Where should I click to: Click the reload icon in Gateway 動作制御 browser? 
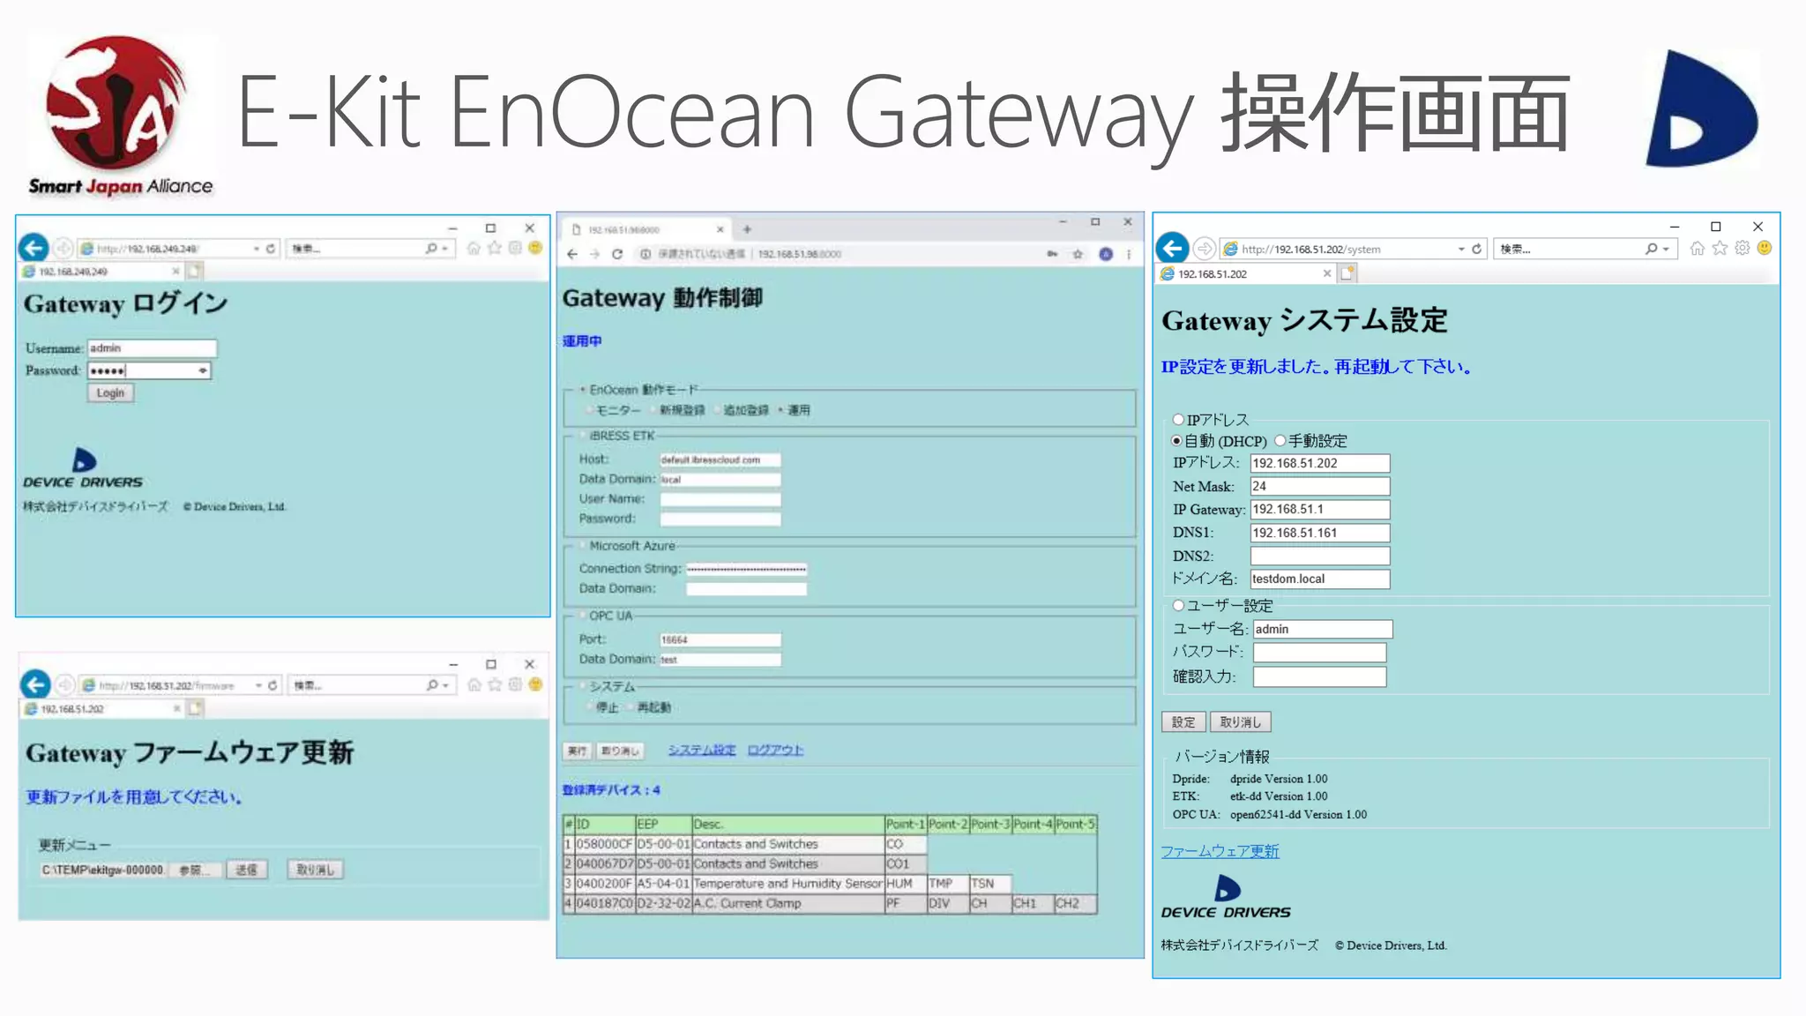[x=617, y=254]
